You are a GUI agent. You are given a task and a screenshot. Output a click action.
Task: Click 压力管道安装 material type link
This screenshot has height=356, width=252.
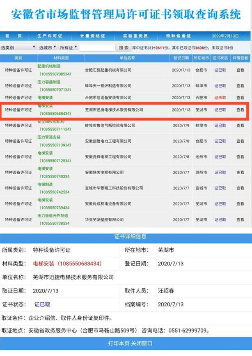coord(49,137)
